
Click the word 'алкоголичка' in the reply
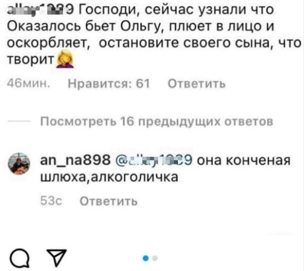point(135,177)
